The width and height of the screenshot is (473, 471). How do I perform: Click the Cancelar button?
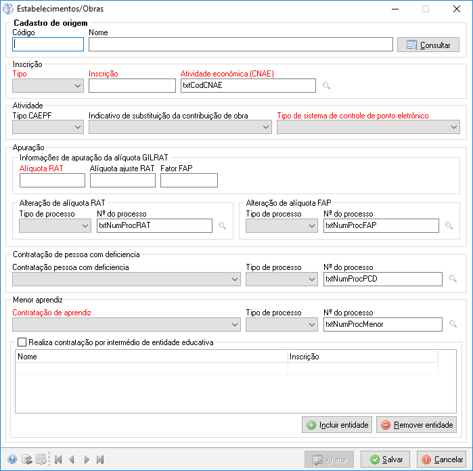441,459
